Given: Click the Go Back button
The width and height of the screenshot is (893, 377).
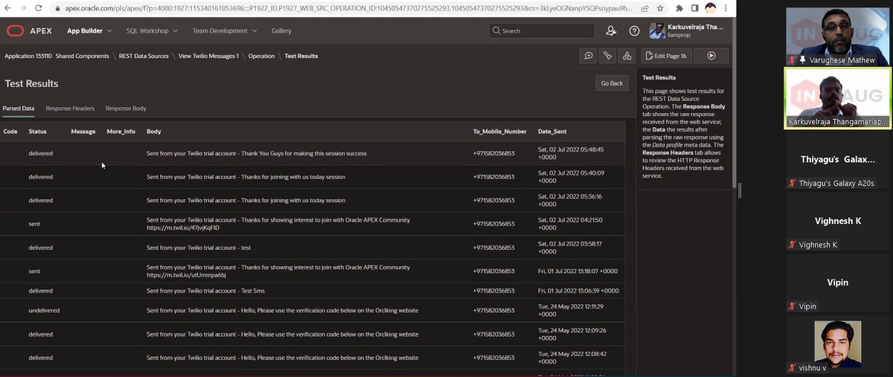Looking at the screenshot, I should coord(612,83).
